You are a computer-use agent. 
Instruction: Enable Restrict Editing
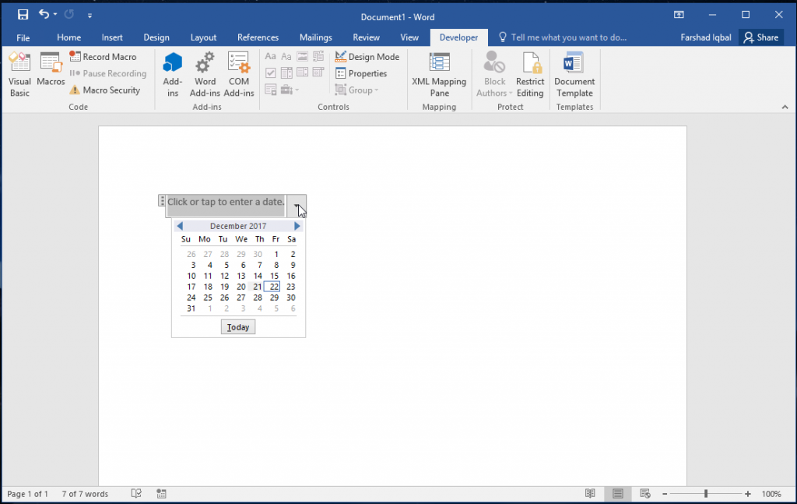point(530,72)
